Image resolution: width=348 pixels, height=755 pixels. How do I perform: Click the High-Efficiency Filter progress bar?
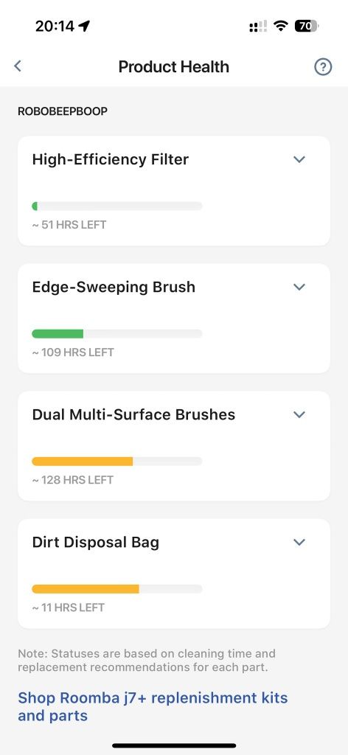coord(117,206)
